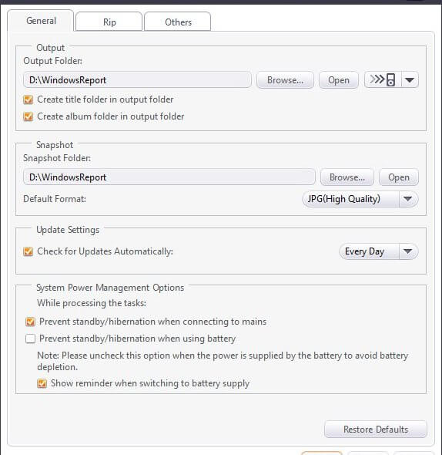
Task: Click the Snapshot Folder path field
Action: tap(169, 177)
